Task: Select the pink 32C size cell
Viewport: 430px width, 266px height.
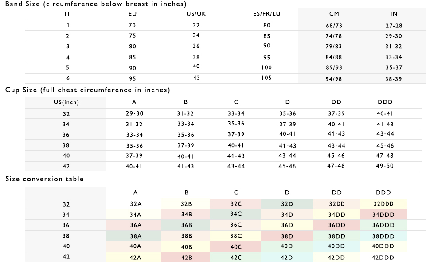Action: (236, 204)
